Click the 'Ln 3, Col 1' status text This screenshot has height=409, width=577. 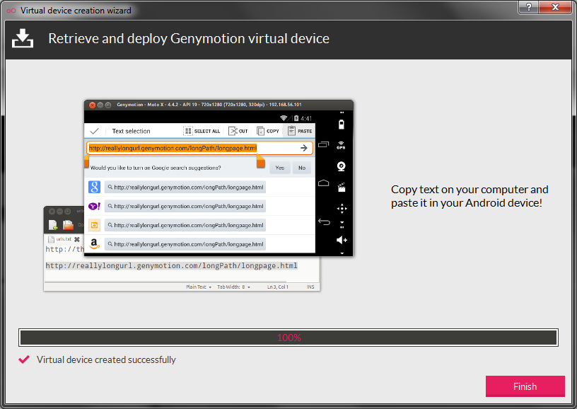tap(278, 287)
